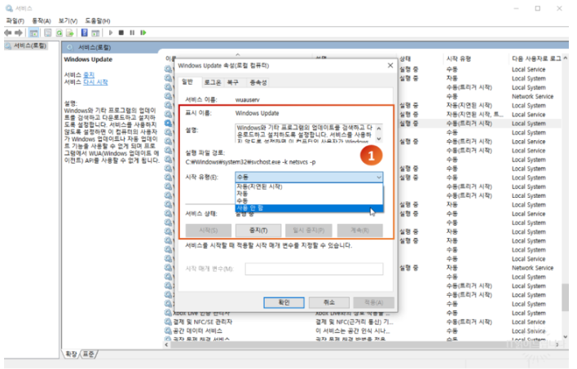Click the 취소 button
577x369 pixels.
329,302
